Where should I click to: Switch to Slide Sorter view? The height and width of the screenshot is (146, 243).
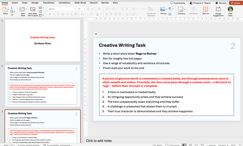[190, 145]
